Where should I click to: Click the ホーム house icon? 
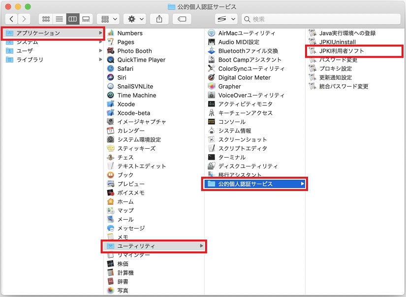(111, 201)
